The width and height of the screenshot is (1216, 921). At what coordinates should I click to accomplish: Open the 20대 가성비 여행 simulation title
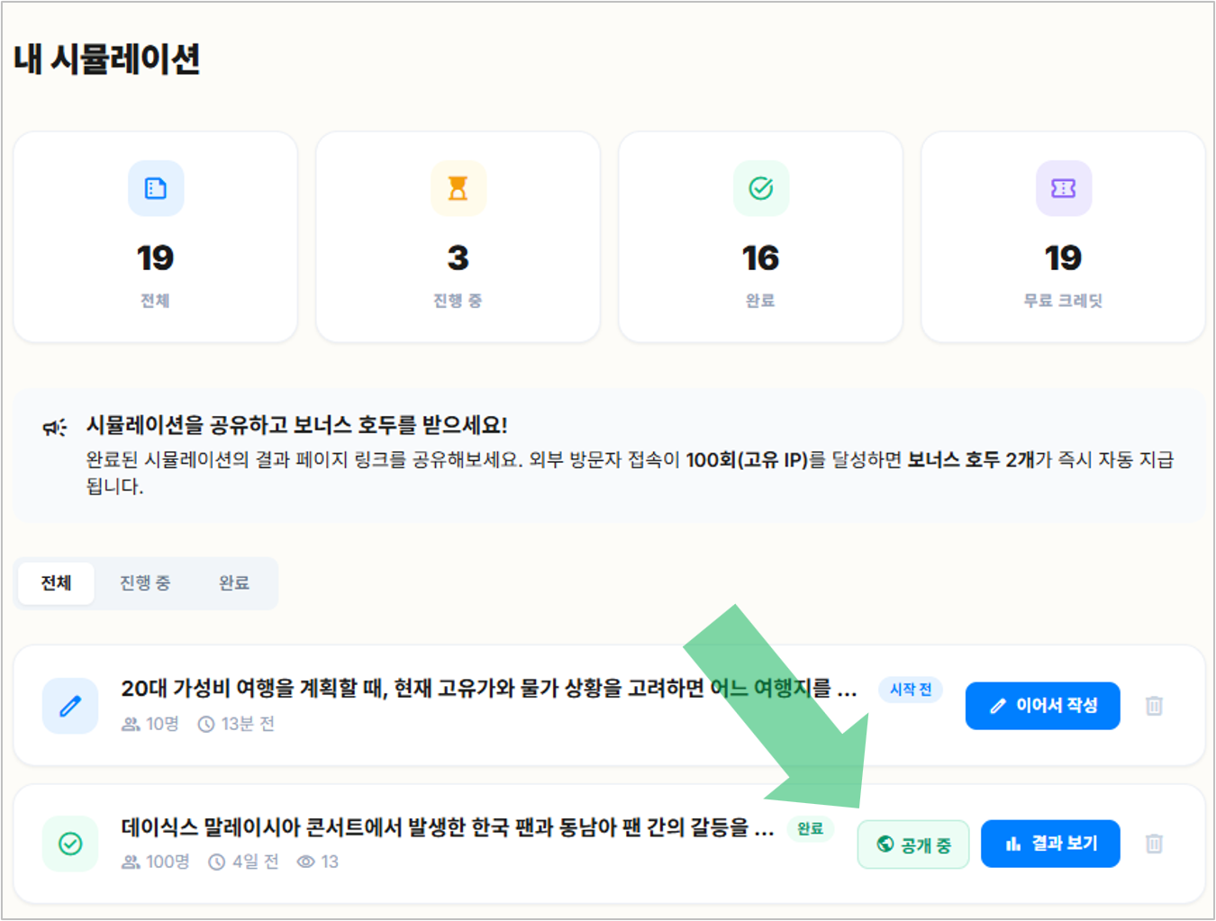489,689
